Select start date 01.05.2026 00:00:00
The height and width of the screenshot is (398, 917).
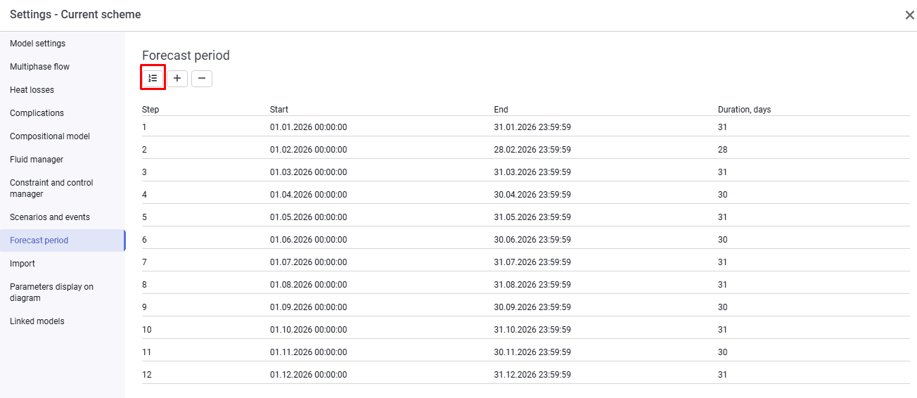point(309,217)
